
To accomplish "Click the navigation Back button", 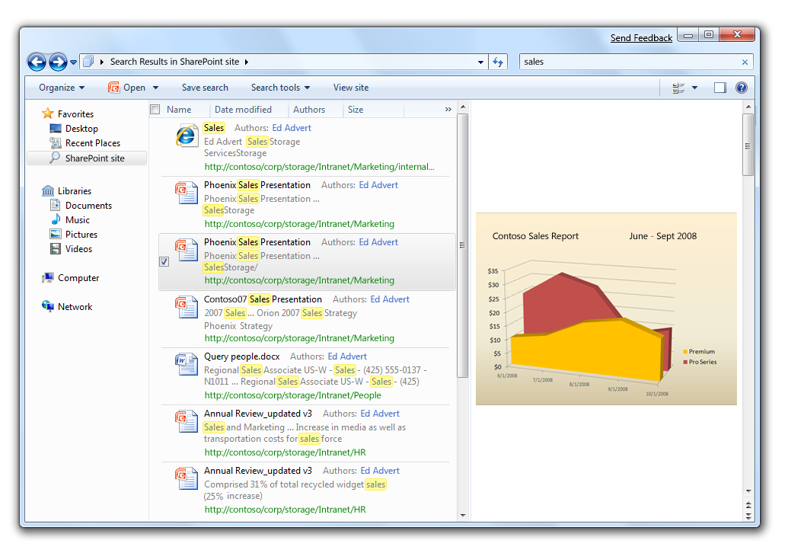I will click(37, 62).
